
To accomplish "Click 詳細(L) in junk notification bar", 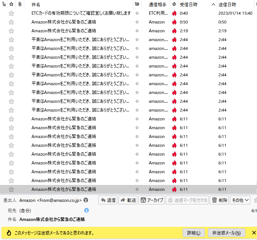I will 194,233.
